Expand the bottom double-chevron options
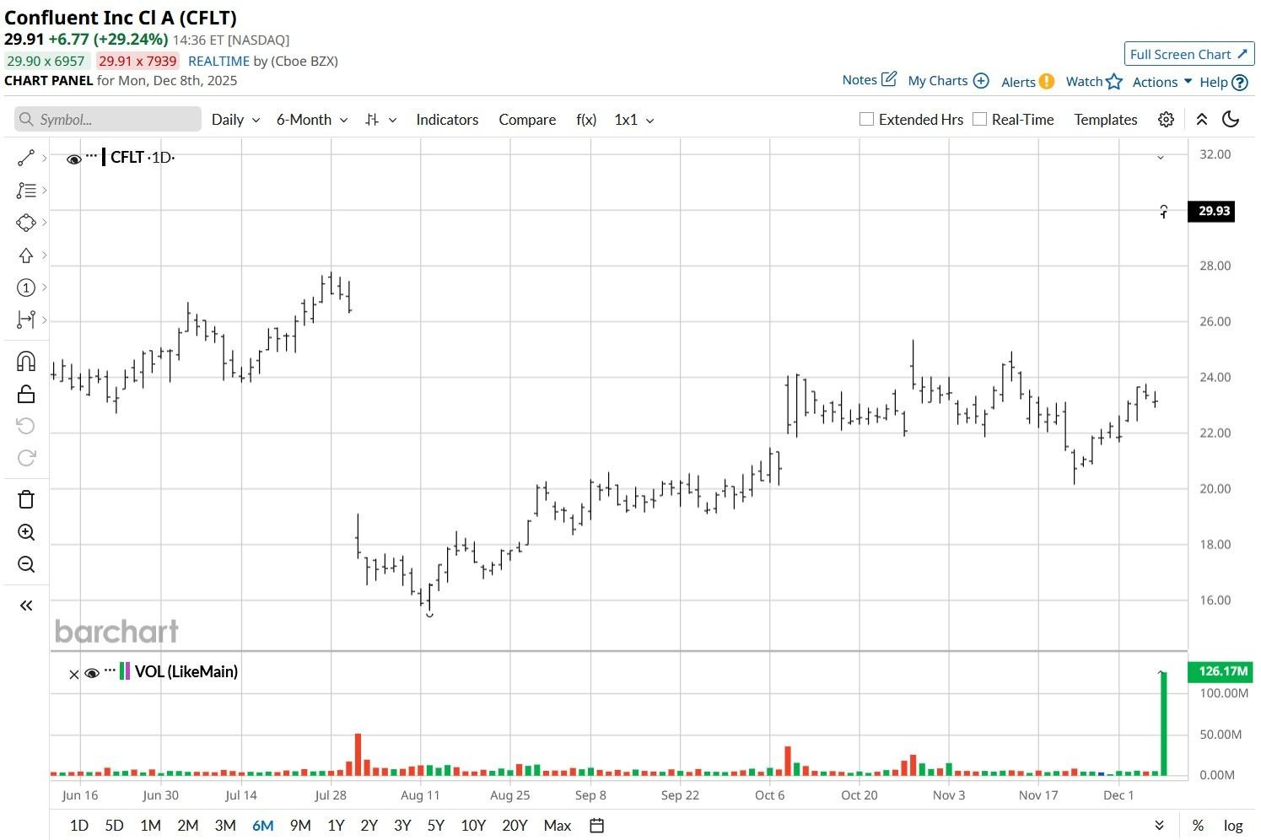 pos(1159,826)
